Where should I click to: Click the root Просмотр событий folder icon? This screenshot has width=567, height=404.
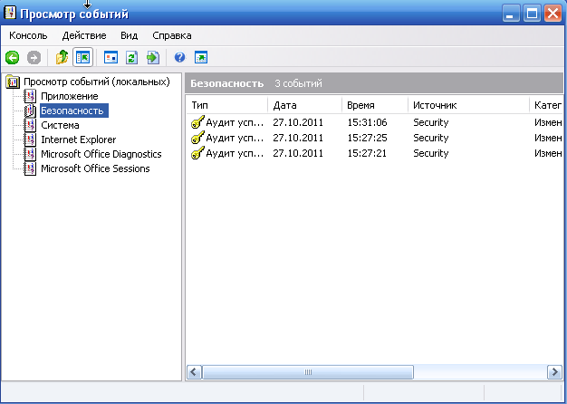[13, 82]
